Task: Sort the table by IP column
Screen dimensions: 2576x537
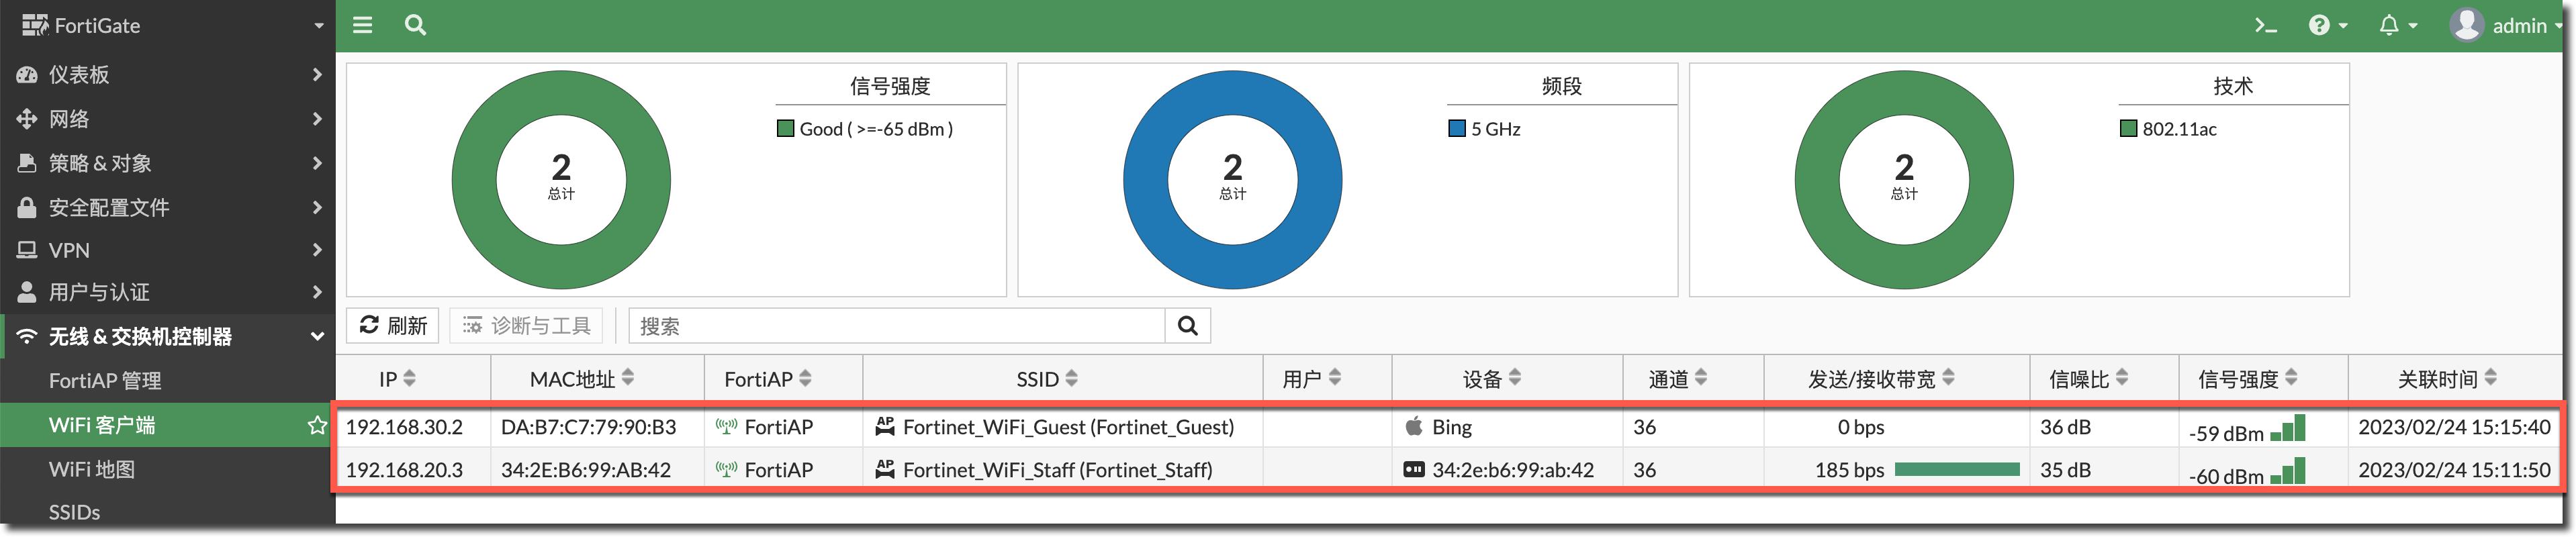Action: 397,379
